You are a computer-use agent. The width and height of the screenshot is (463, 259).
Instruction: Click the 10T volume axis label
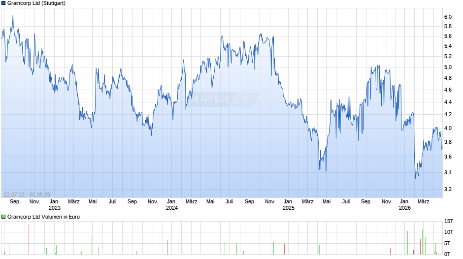coord(449,232)
